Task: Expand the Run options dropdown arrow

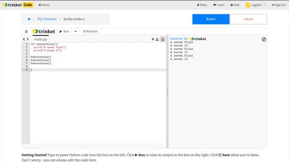Action: pyautogui.click(x=75, y=31)
